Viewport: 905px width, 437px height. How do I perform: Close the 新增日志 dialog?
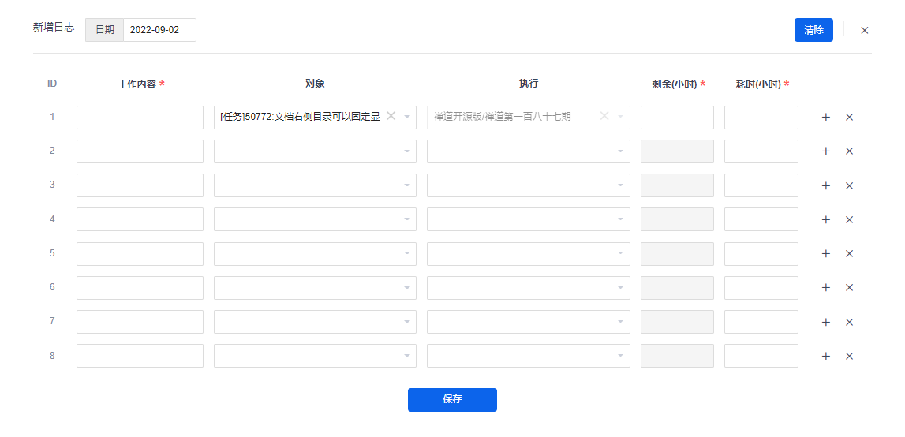pyautogui.click(x=864, y=31)
